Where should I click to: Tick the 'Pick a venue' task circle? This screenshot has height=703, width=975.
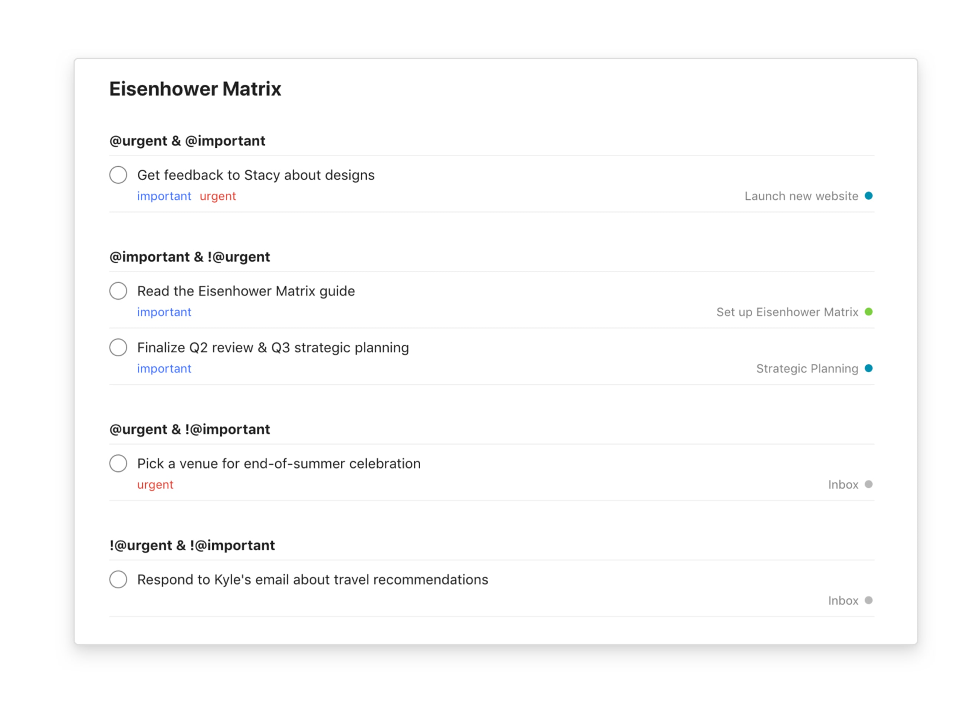point(118,463)
